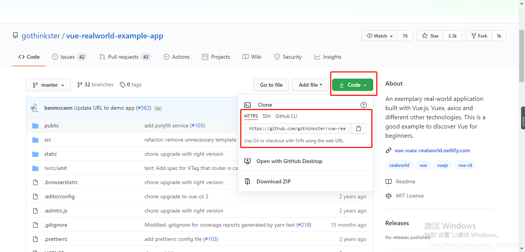
Task: Click the .browserslistrc file icon
Action: pos(35,183)
